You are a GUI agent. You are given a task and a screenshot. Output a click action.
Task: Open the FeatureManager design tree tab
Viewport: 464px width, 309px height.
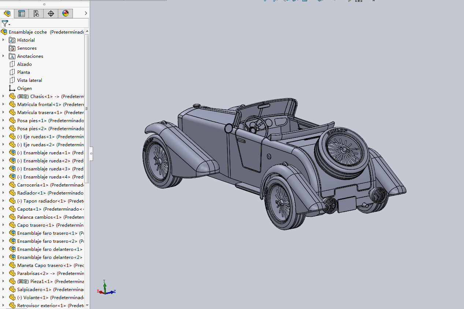(x=7, y=14)
